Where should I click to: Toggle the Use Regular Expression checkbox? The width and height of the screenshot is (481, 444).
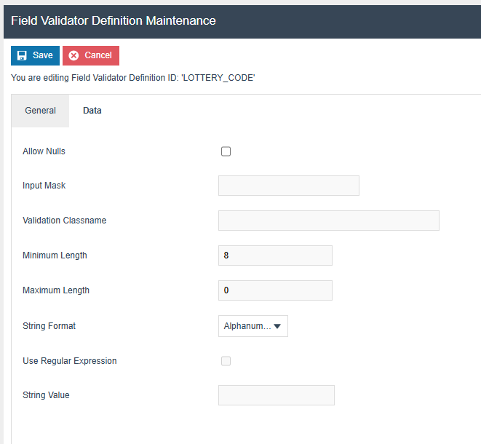(226, 361)
